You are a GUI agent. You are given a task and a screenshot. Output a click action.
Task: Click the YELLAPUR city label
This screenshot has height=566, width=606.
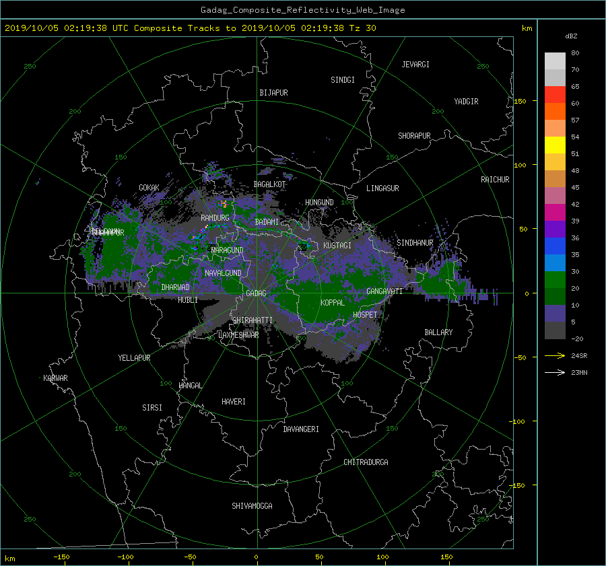(135, 358)
